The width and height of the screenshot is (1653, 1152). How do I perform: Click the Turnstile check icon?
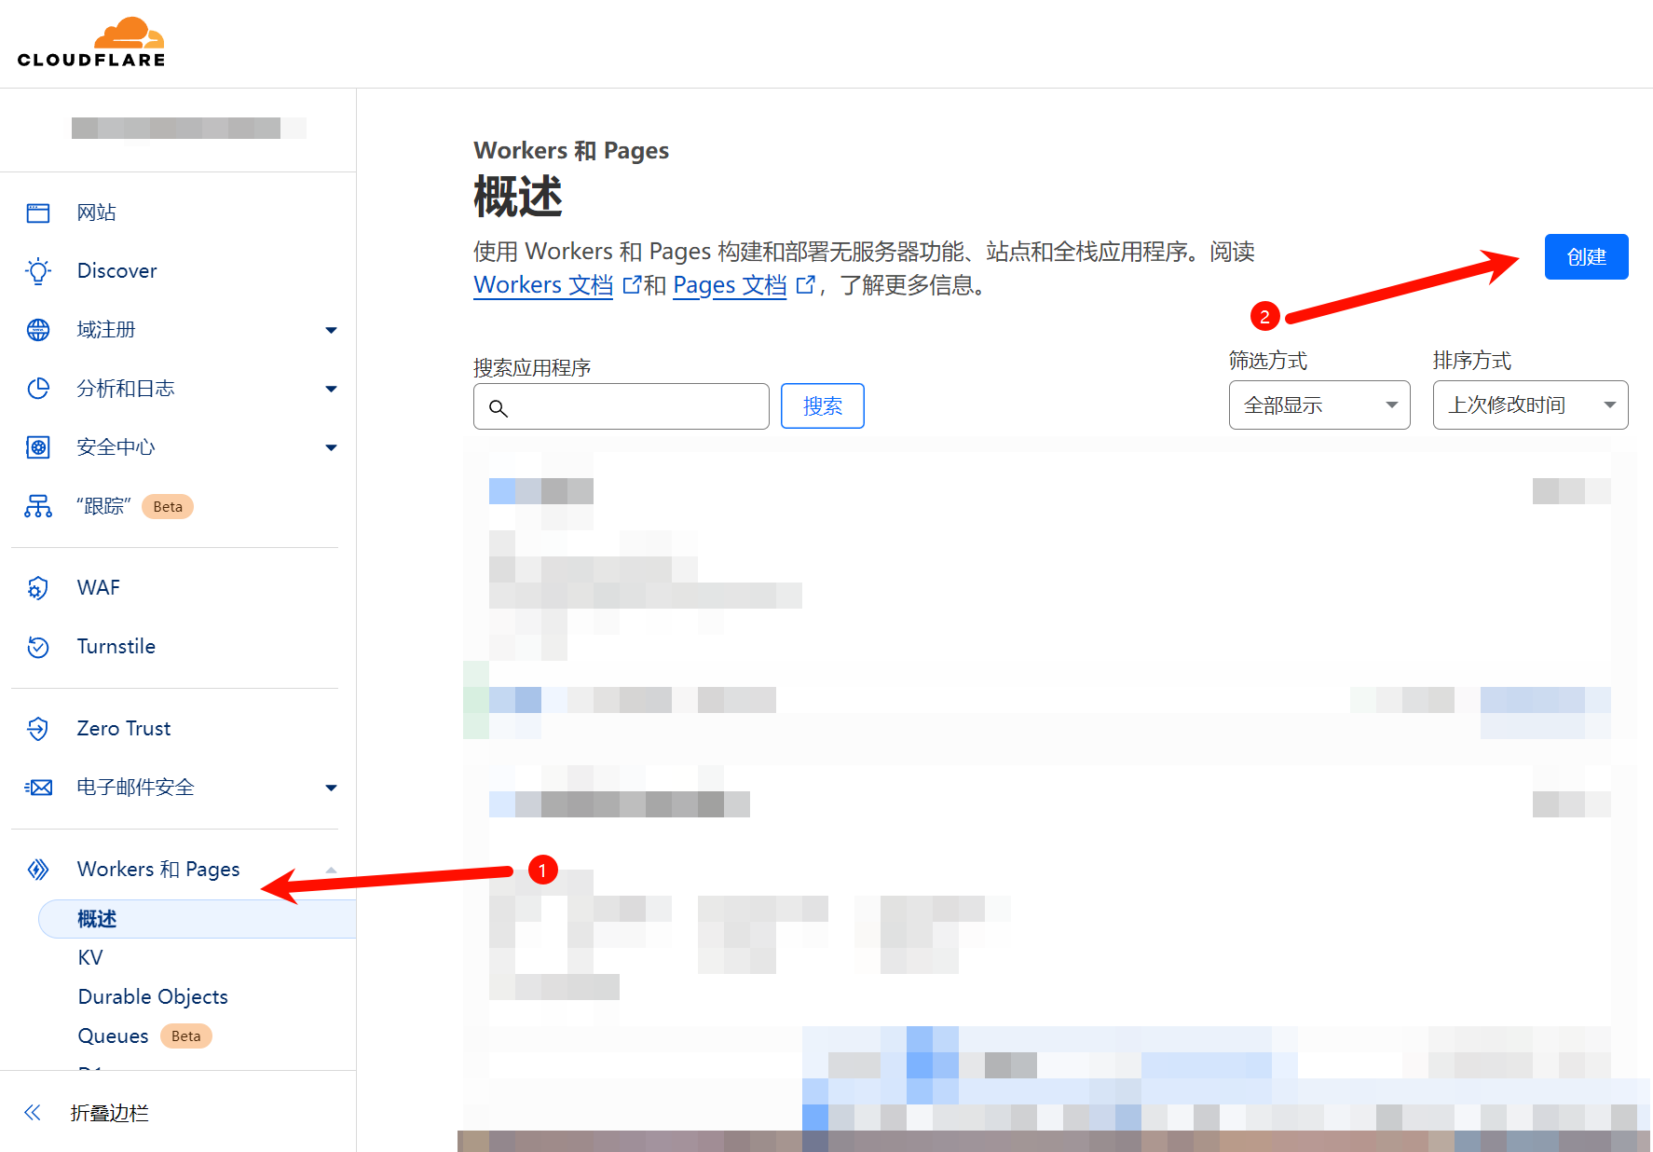tap(38, 647)
